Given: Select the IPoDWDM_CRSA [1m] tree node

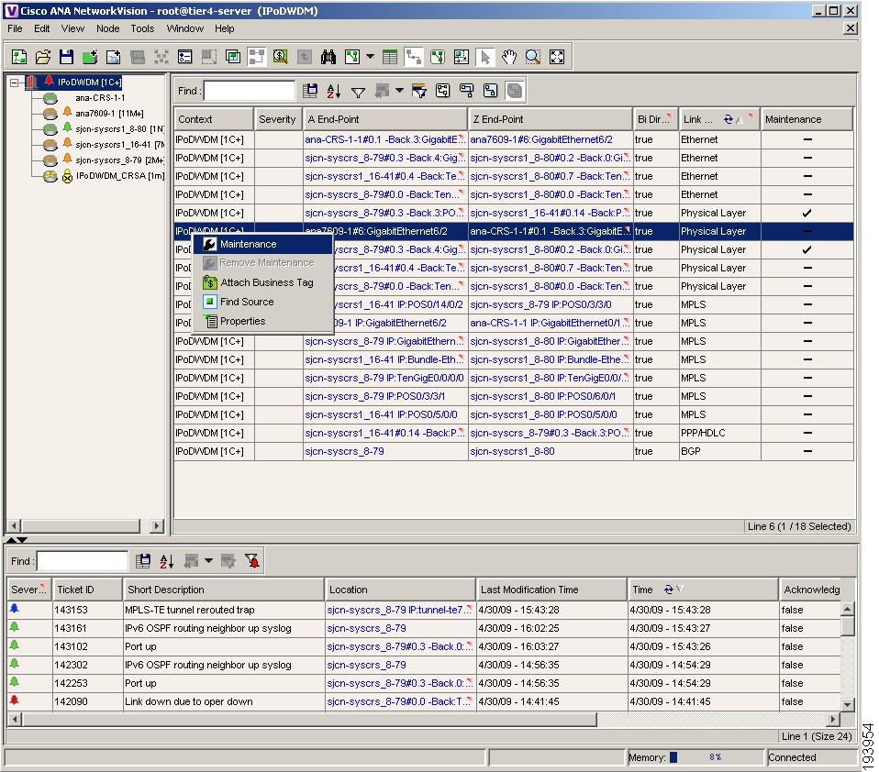Looking at the screenshot, I should pyautogui.click(x=119, y=176).
